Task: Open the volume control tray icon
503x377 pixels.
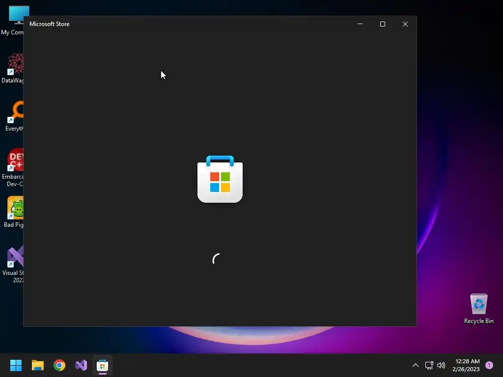Action: point(441,365)
